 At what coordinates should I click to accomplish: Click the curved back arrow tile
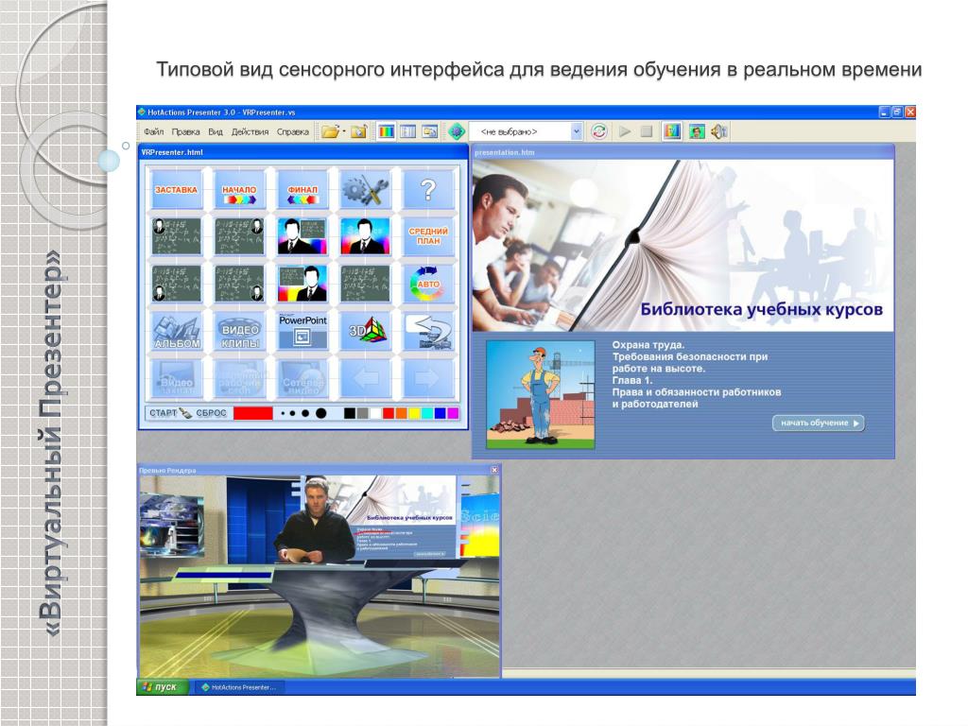pyautogui.click(x=428, y=331)
